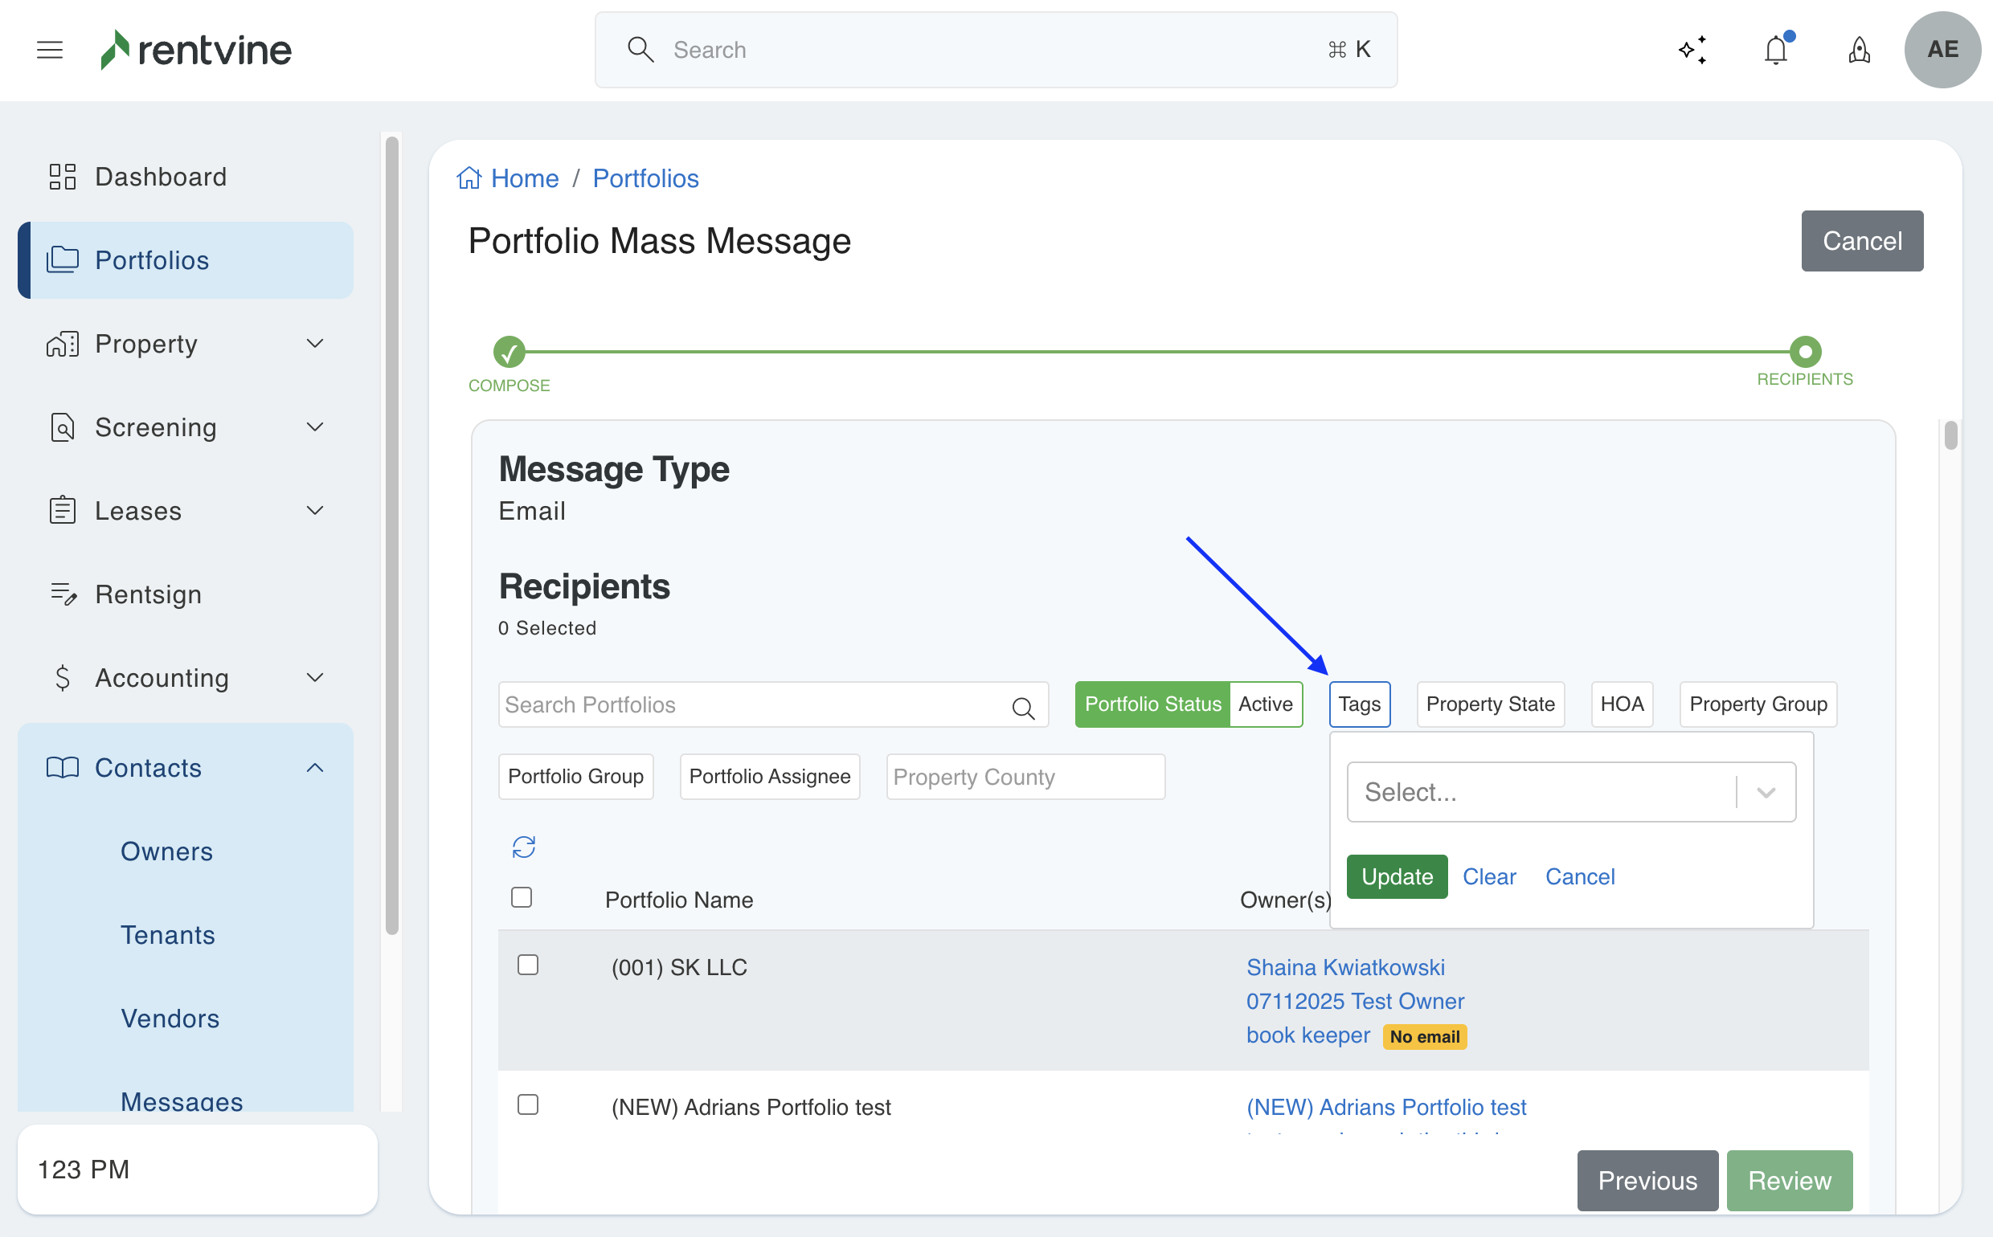This screenshot has width=1993, height=1237.
Task: Click the Compose step progress marker
Action: coord(509,352)
